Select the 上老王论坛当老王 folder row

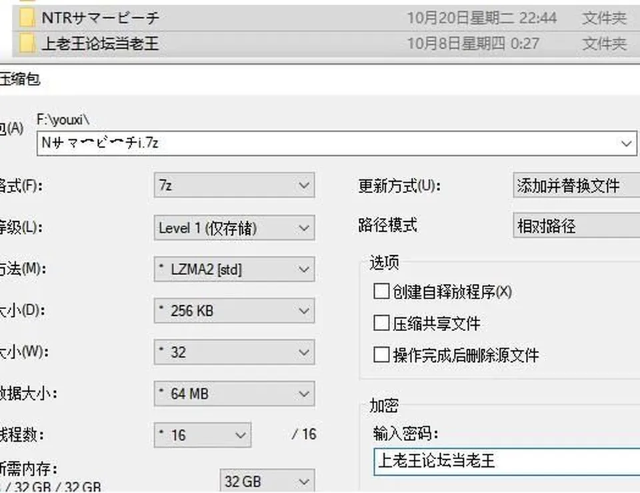coord(326,43)
